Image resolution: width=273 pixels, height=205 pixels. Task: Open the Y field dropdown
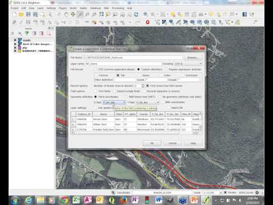tap(147, 102)
